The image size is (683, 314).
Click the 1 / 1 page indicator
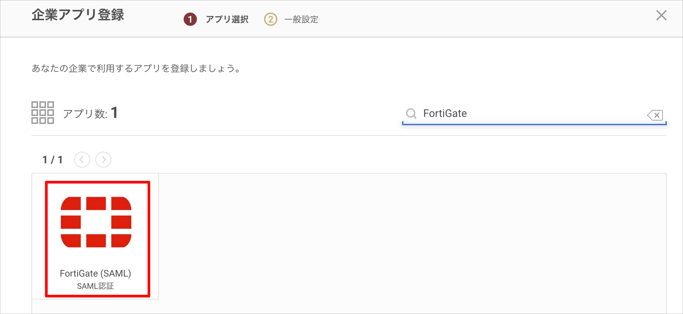[x=53, y=160]
